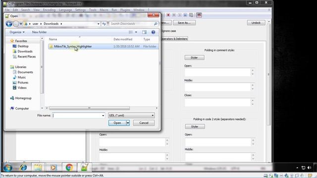Click 'user' breadcrumb in address bar
This screenshot has width=317, height=178.
click(x=35, y=24)
